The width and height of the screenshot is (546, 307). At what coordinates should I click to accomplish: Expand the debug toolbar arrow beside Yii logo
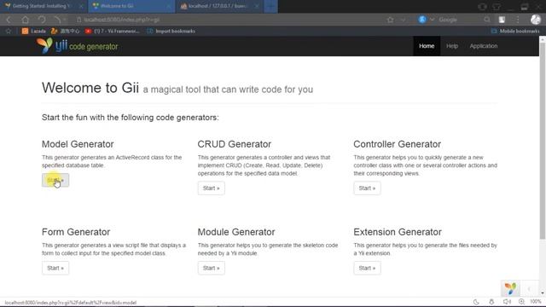point(529,288)
